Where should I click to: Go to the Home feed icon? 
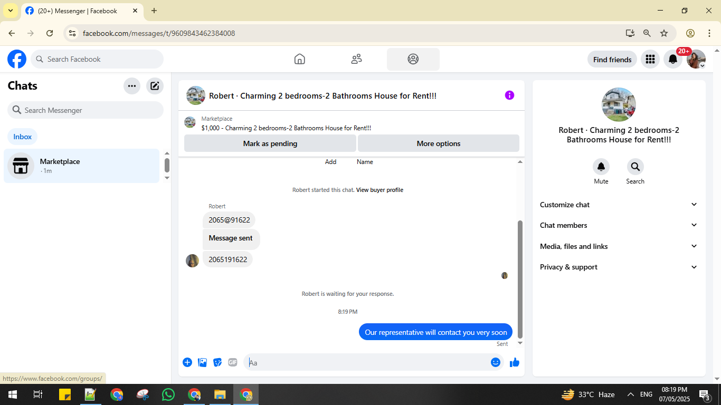(x=300, y=59)
